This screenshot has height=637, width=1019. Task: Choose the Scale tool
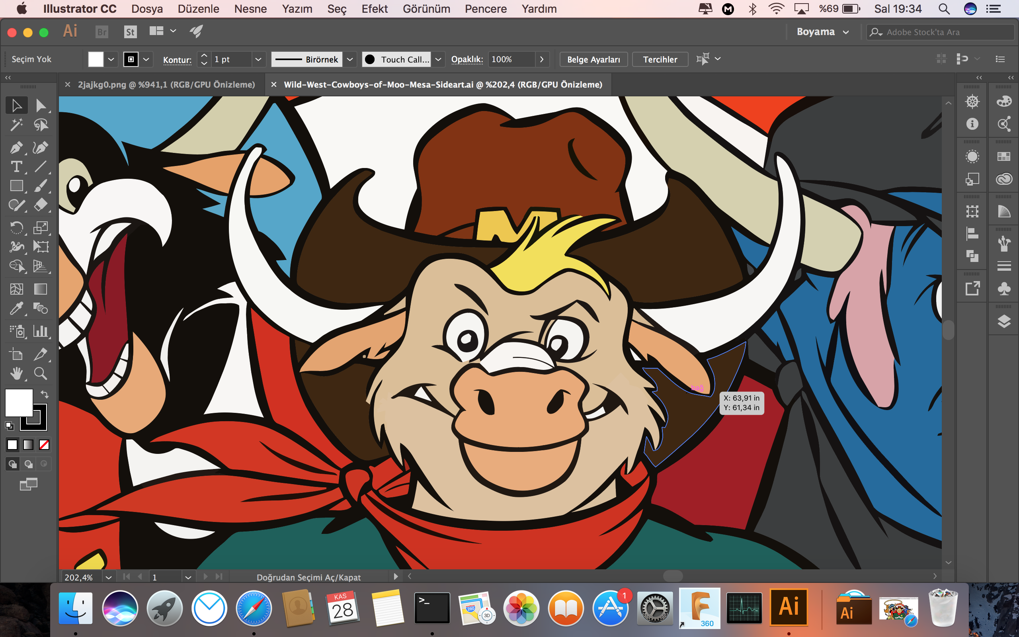[41, 227]
